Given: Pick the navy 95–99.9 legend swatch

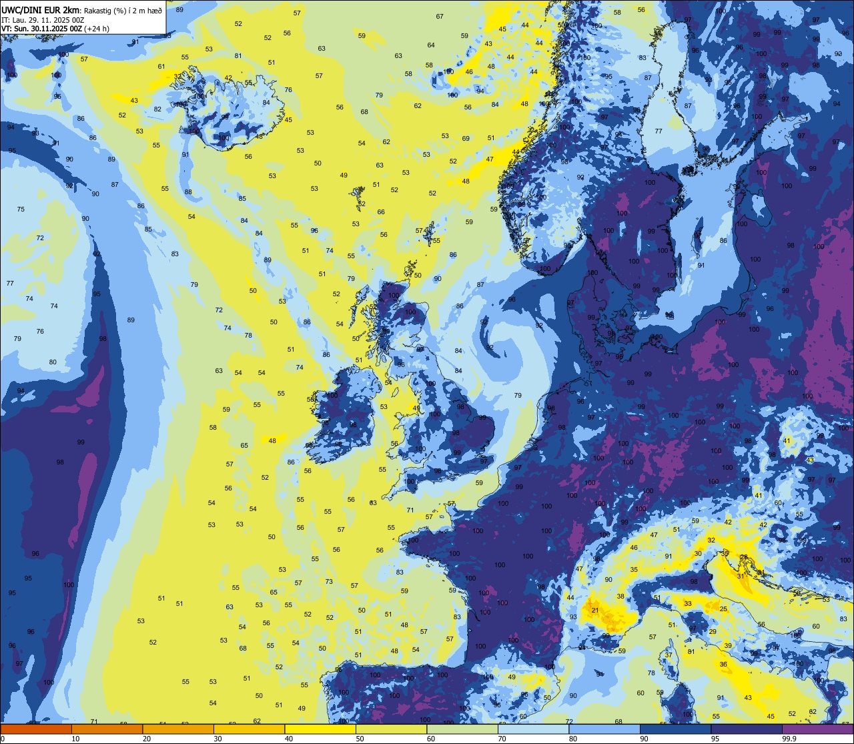Looking at the screenshot, I should click(x=747, y=729).
